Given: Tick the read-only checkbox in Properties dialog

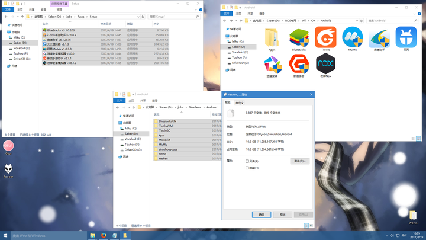Looking at the screenshot, I should (247, 161).
